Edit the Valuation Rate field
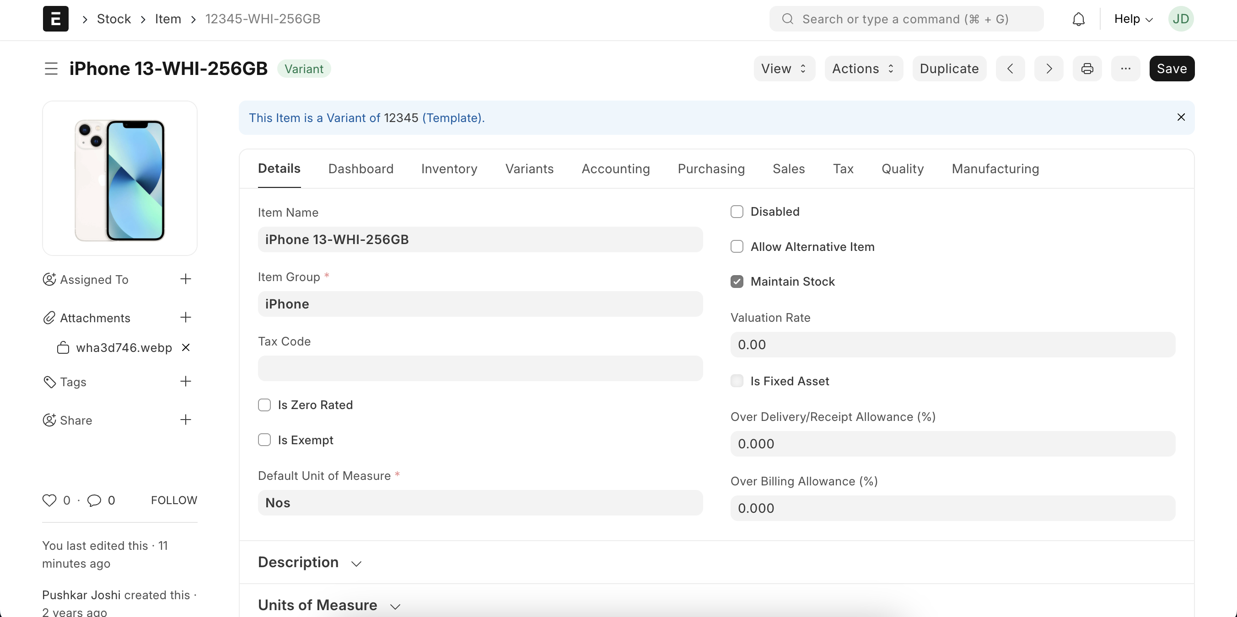 click(953, 345)
